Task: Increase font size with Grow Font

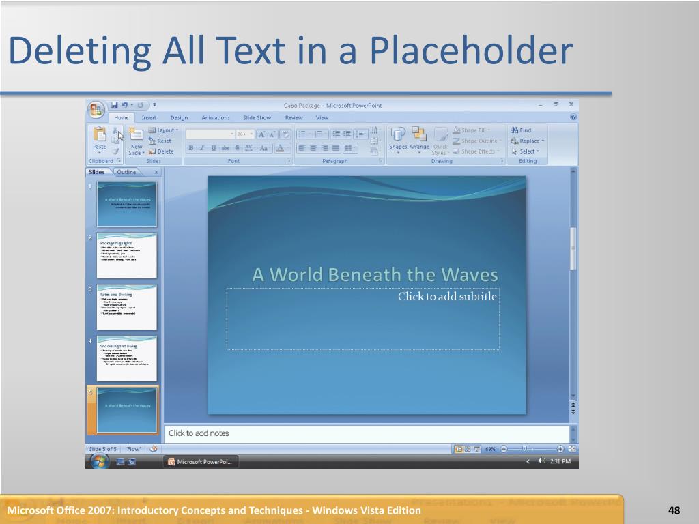Action: pyautogui.click(x=261, y=134)
